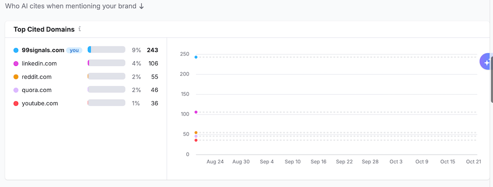The width and height of the screenshot is (493, 187).
Task: Click the blue dot next to 99signals.com
Action: point(16,50)
